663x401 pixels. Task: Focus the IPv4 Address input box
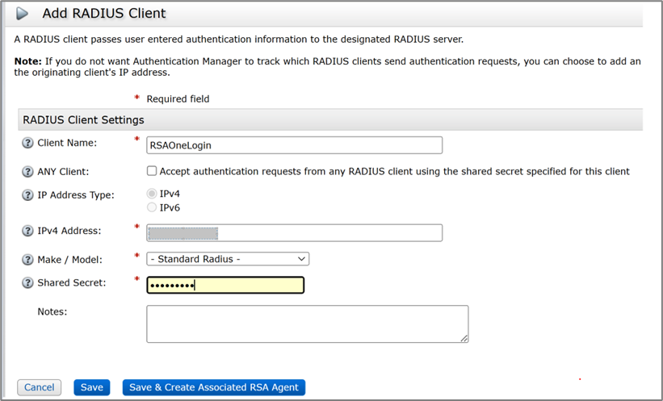click(294, 232)
